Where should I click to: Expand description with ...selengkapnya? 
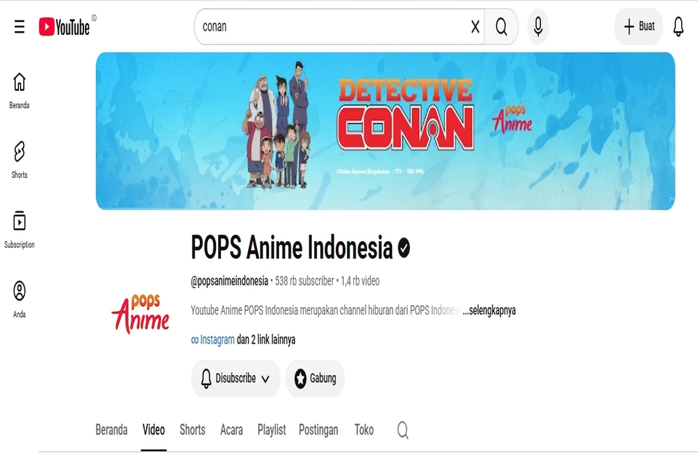[x=489, y=310]
